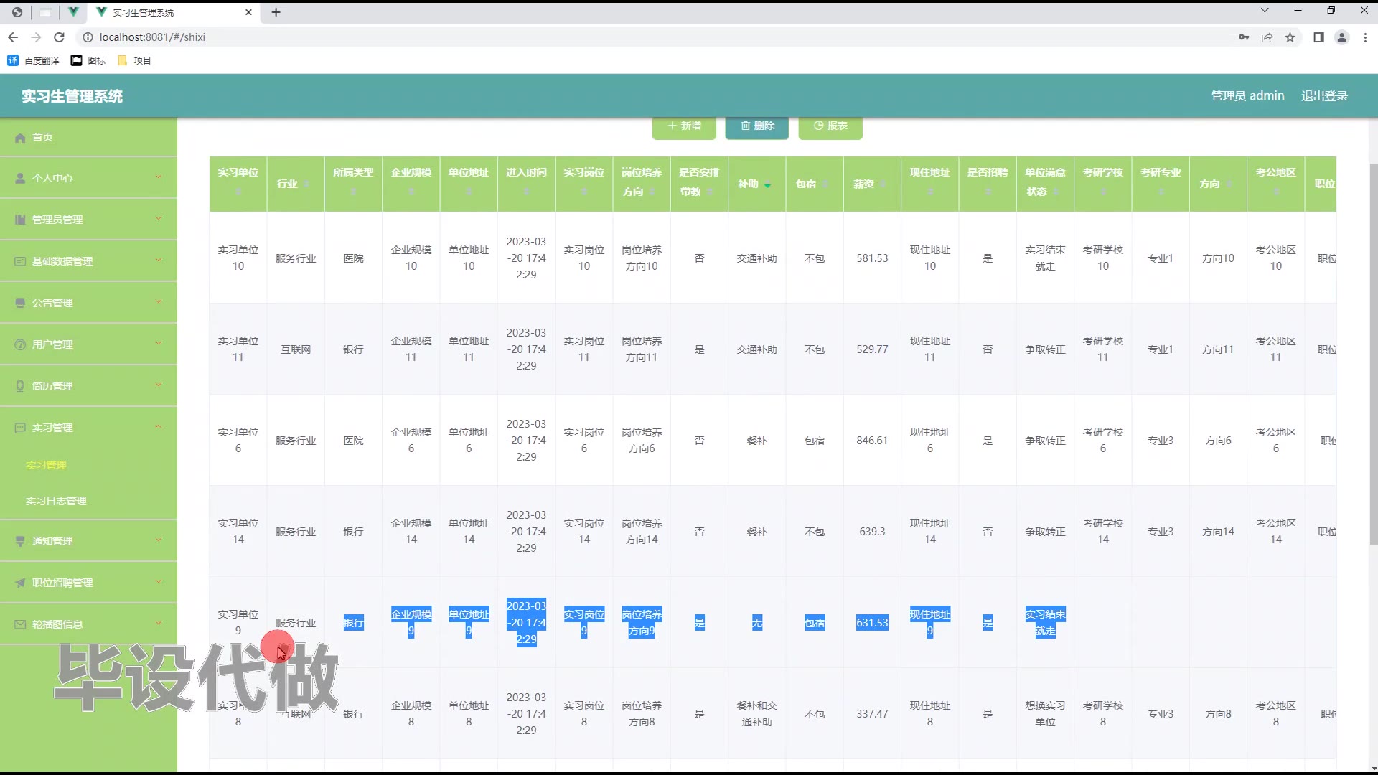Reload the page with refresh icon
This screenshot has height=775, width=1378.
coord(60,37)
